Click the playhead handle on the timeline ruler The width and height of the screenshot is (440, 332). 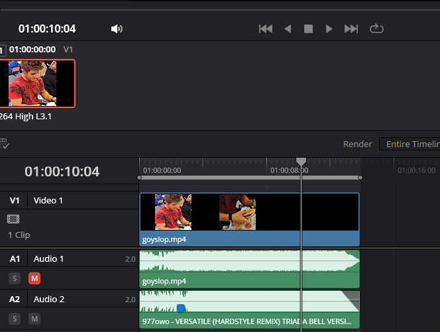click(x=302, y=162)
